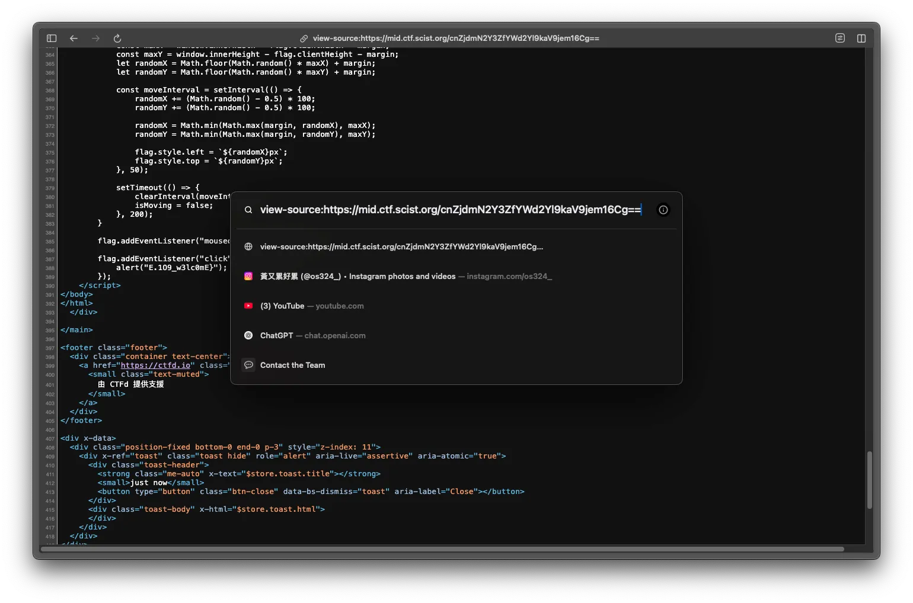
Task: Click the vertical scrollbar thumb
Action: (869, 480)
